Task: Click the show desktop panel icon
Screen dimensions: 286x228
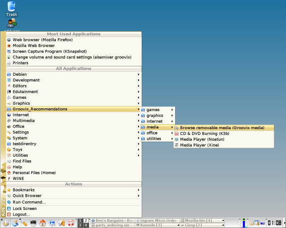Action: 15,223
